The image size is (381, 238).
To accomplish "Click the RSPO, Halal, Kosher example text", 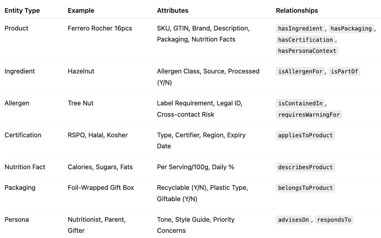I will tap(98, 135).
